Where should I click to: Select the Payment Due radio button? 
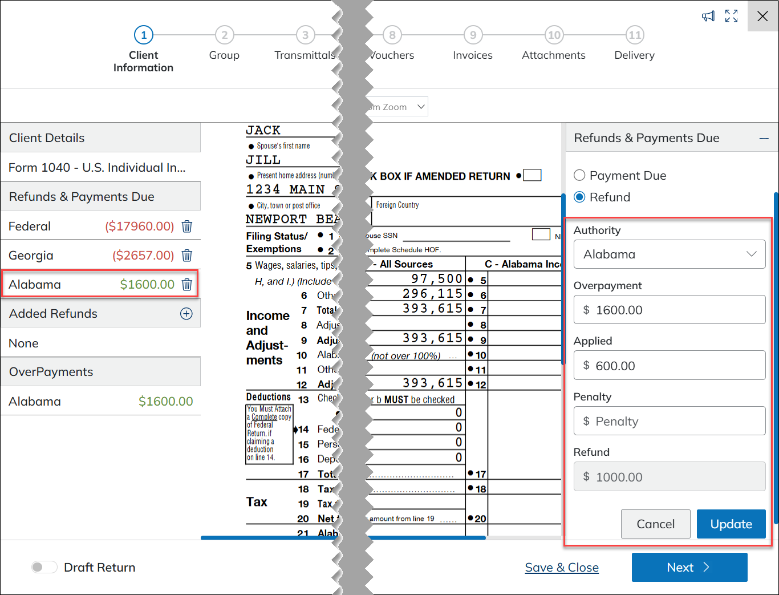[x=579, y=175]
